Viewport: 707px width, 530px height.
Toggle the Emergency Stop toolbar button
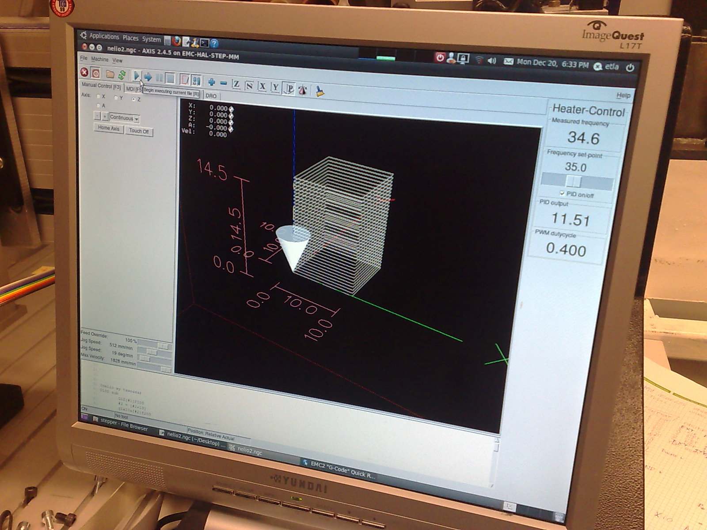coord(84,73)
